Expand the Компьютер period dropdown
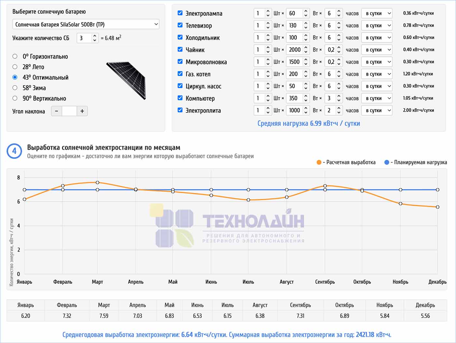This screenshot has width=456, height=343. pyautogui.click(x=377, y=98)
